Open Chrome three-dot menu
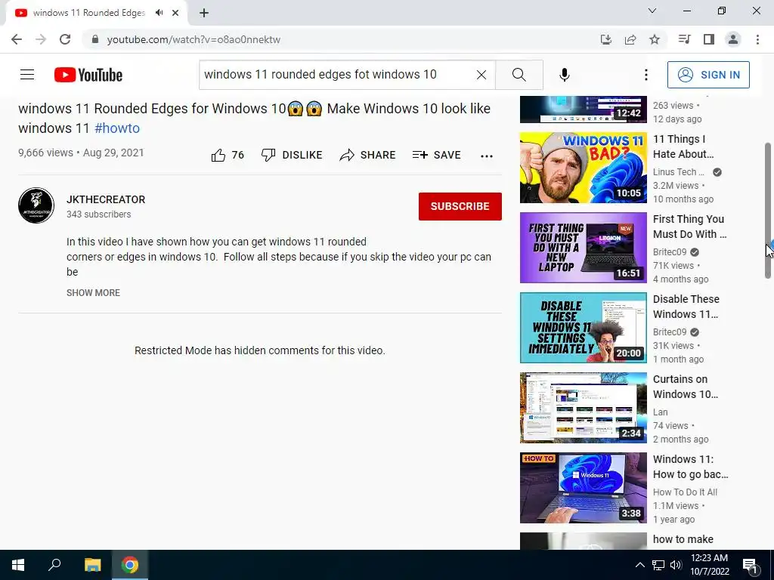 coord(757,39)
